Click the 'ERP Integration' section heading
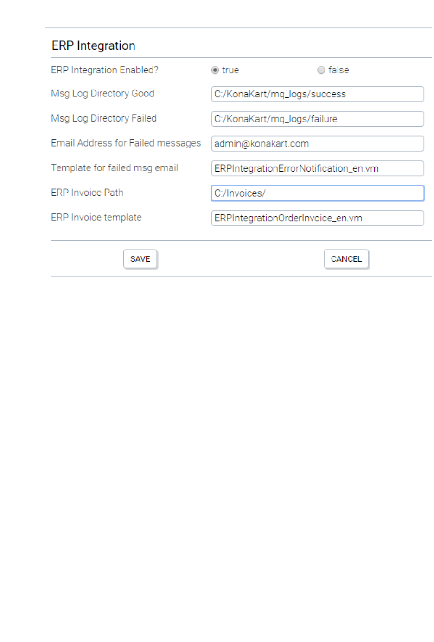 click(x=94, y=45)
